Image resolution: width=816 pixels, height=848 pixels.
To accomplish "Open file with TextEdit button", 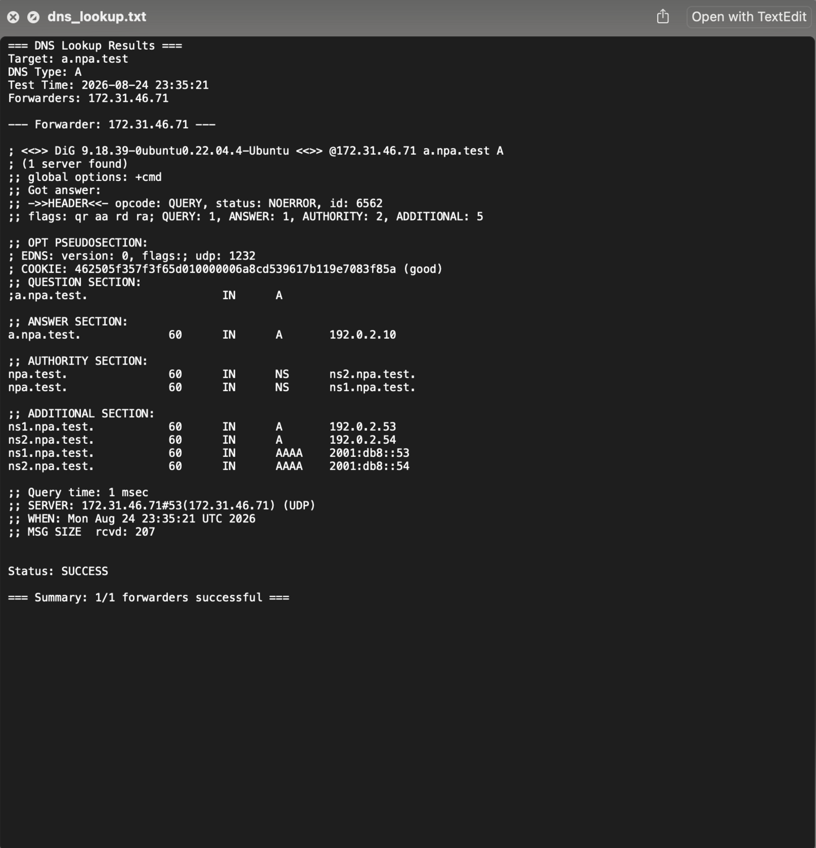I will click(x=749, y=17).
